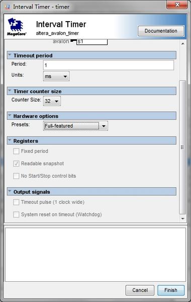191x302 pixels.
Task: Open the Documentation button
Action: [x=161, y=31]
